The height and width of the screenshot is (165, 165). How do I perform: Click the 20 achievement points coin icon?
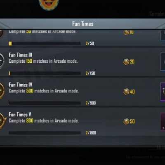click(x=126, y=62)
